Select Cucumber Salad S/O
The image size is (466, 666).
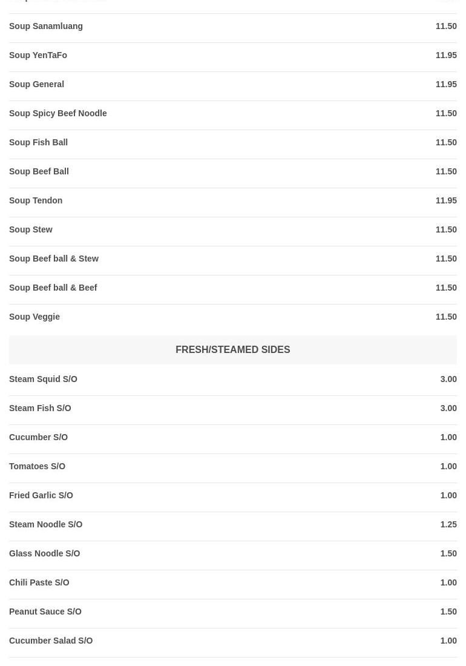(x=51, y=641)
